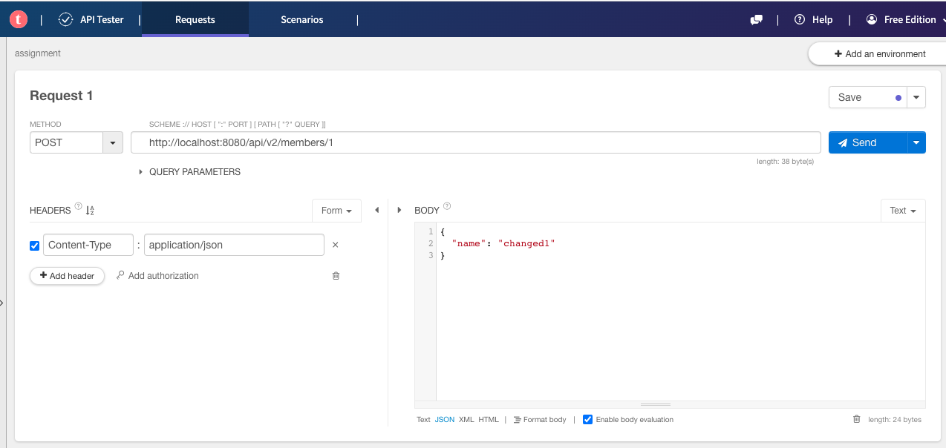Screen dimensions: 946x448
Task: Open the Help menu
Action: point(814,20)
